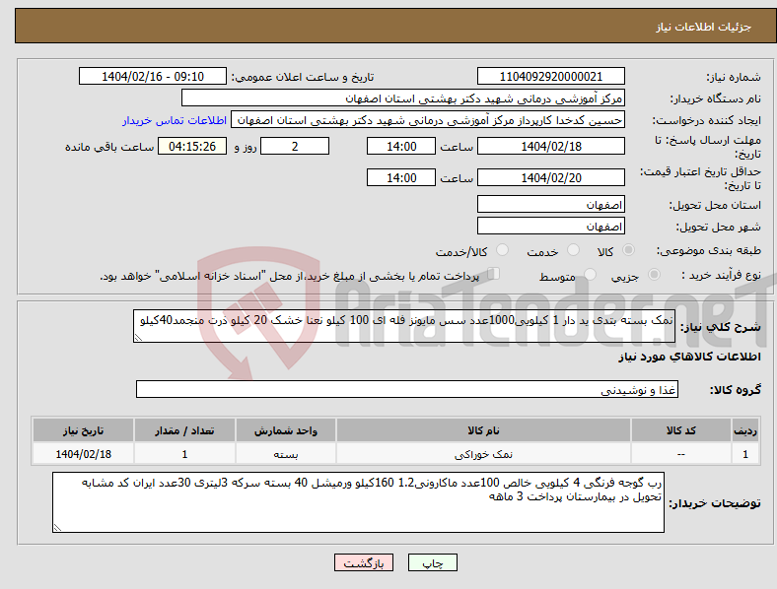The height and width of the screenshot is (589, 777).
Task: Click the ساعت باقی مانده label
Action: click(x=109, y=147)
